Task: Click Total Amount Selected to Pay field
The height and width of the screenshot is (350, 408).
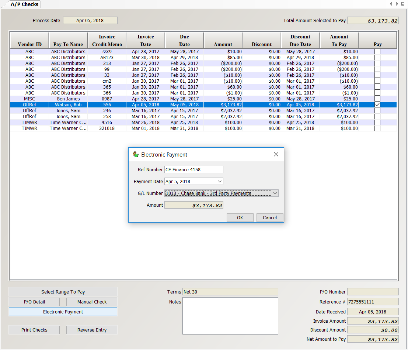Action: point(373,21)
